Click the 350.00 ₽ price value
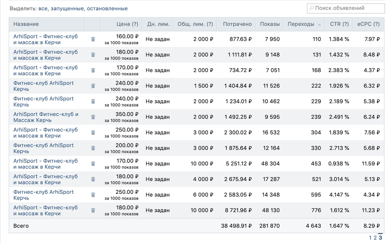Screen dimensions: 390x243 tap(127, 114)
